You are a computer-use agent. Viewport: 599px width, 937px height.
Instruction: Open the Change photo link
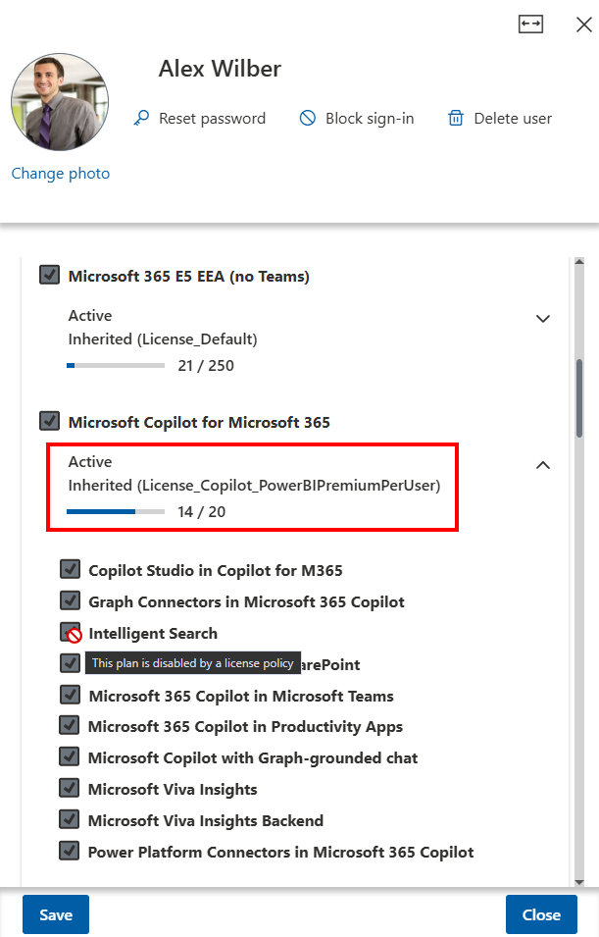(61, 174)
